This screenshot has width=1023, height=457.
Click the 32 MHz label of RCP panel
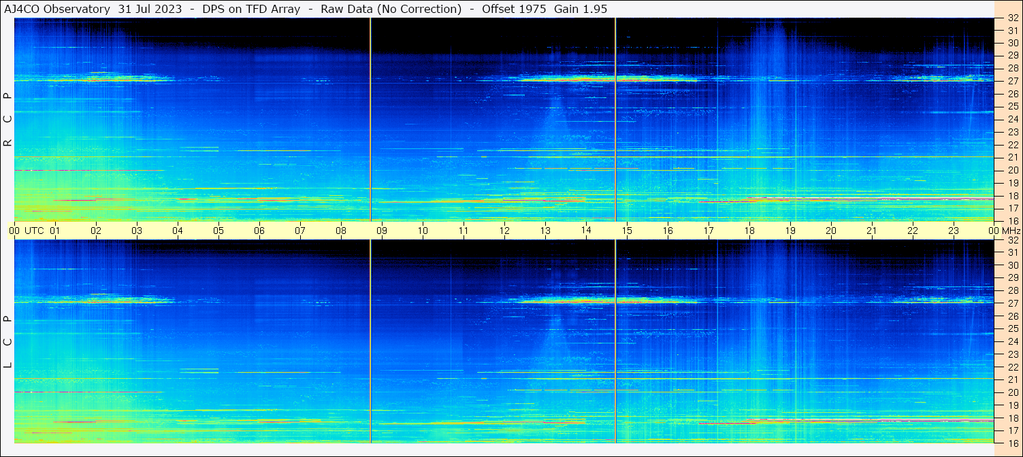pos(1012,18)
